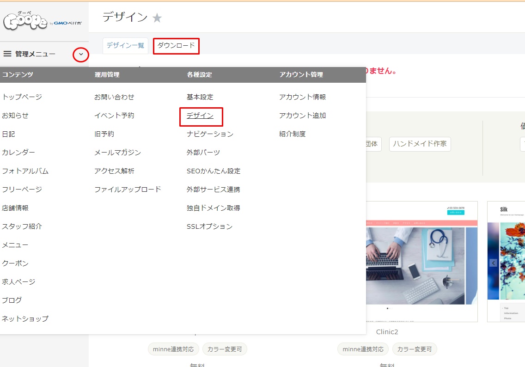The image size is (525, 367).
Task: Open お知らせ menu item
Action: click(15, 116)
